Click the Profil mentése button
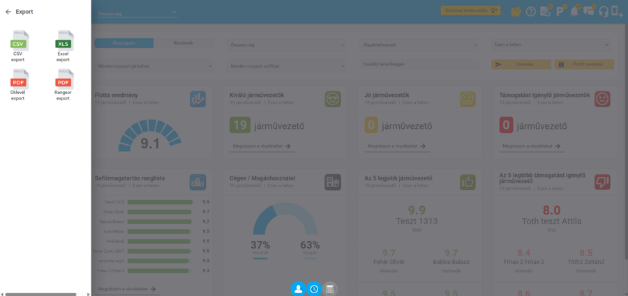The width and height of the screenshot is (628, 296). pyautogui.click(x=584, y=64)
